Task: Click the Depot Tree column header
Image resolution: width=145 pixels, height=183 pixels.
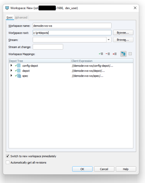Action: point(40,61)
